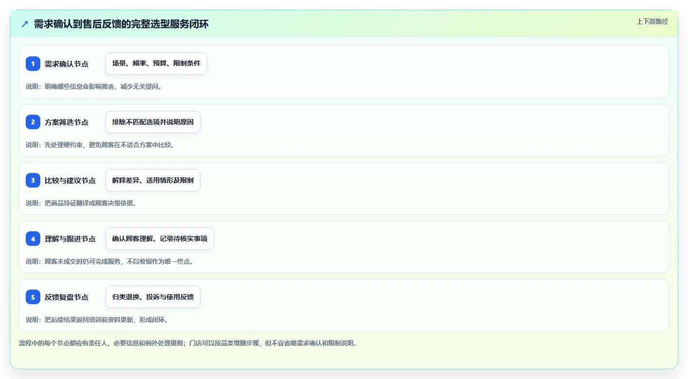Image resolution: width=688 pixels, height=379 pixels.
Task: Click the 解释差异、适用情形及限制 chip
Action: (x=153, y=180)
